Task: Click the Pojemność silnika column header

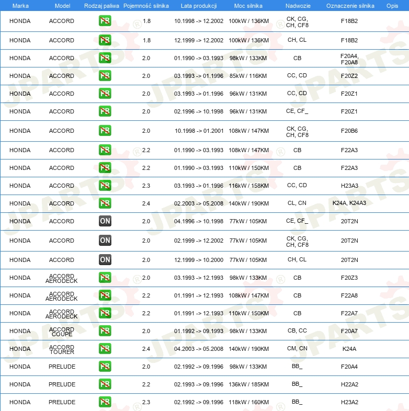Action: click(x=146, y=6)
